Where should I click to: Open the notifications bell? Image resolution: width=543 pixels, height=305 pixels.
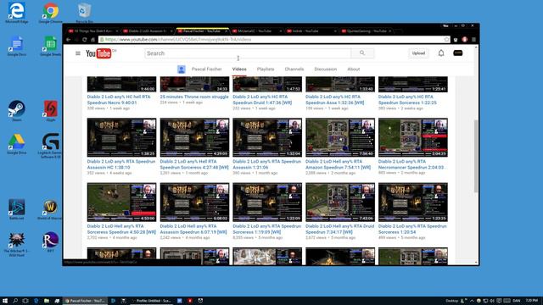441,53
